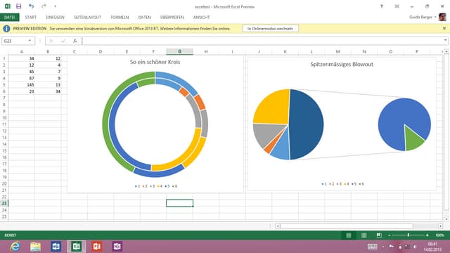The height and width of the screenshot is (253, 450).
Task: Click the selected cell G23
Action: point(180,203)
